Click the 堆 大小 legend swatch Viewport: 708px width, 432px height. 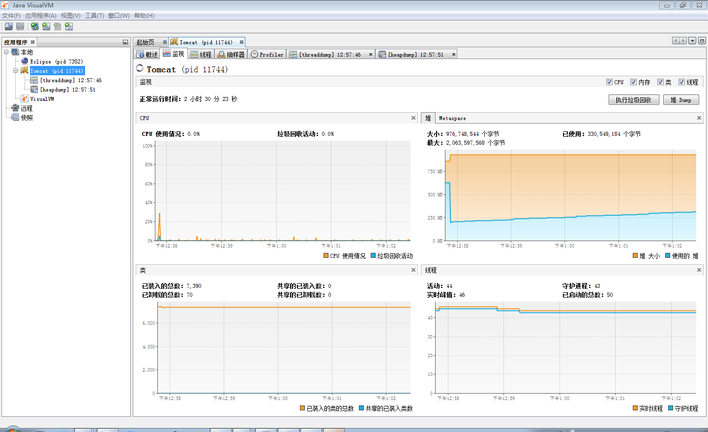point(635,255)
